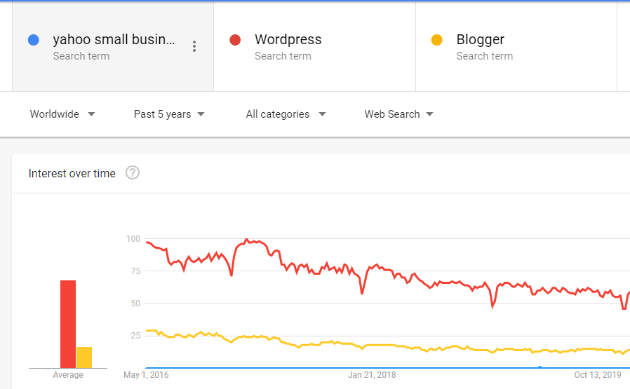The width and height of the screenshot is (630, 389).
Task: Edit the yahoo small business search term
Action: pos(114,39)
